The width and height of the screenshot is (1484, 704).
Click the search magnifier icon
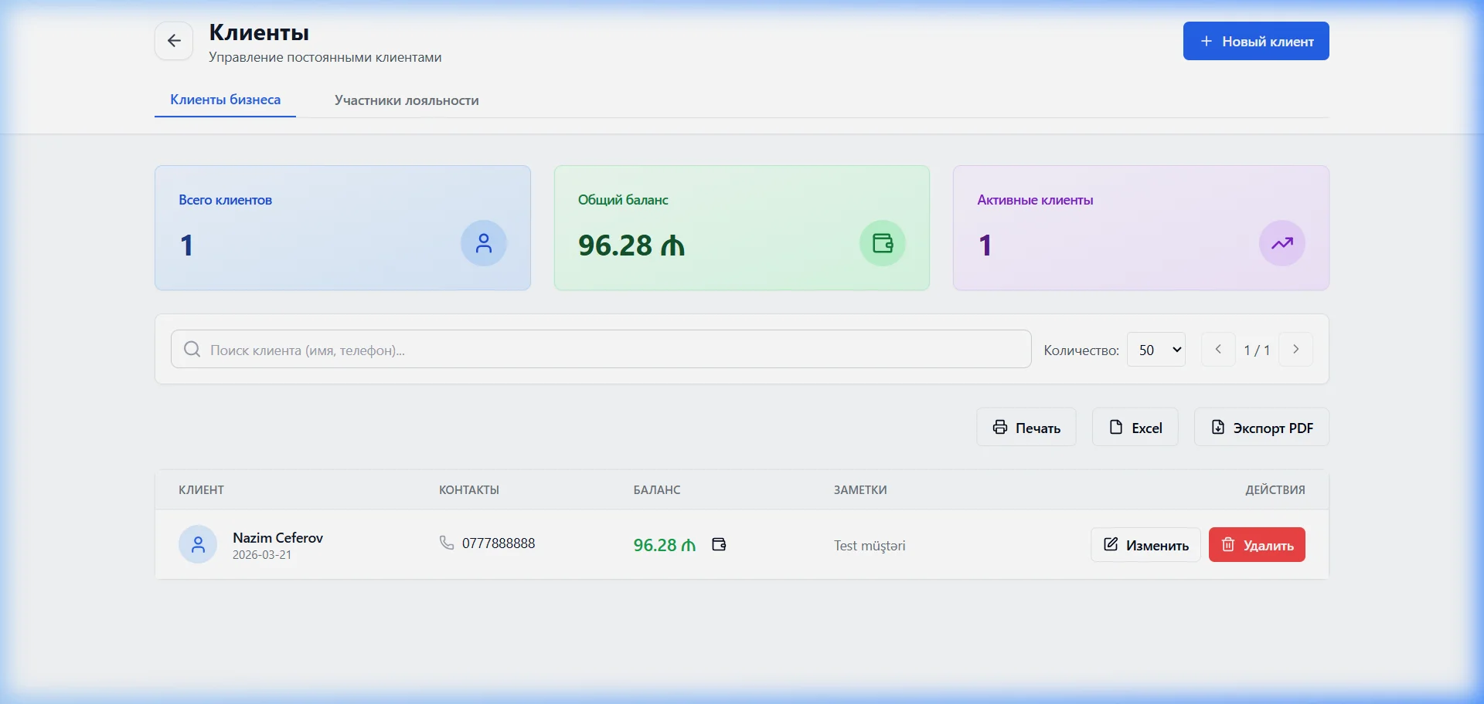pyautogui.click(x=192, y=349)
